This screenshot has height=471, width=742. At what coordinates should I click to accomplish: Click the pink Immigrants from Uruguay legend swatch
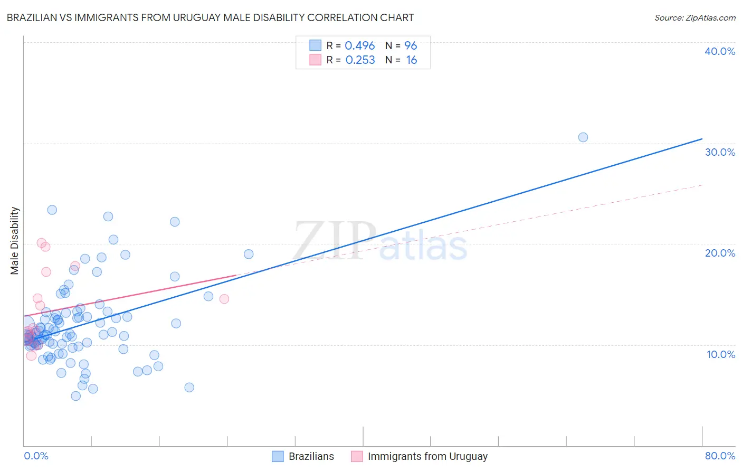pyautogui.click(x=357, y=457)
